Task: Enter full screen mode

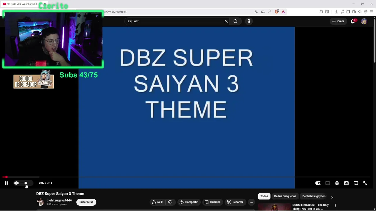Action: (x=365, y=183)
